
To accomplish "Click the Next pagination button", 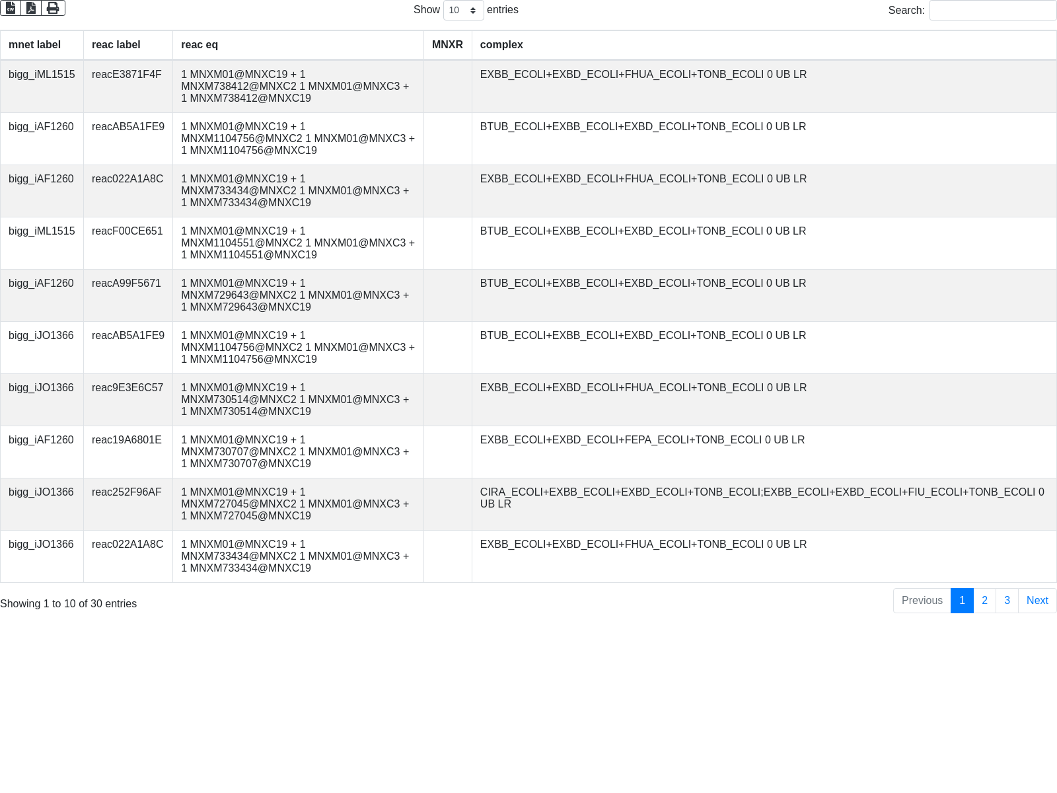I will pos(1037,601).
